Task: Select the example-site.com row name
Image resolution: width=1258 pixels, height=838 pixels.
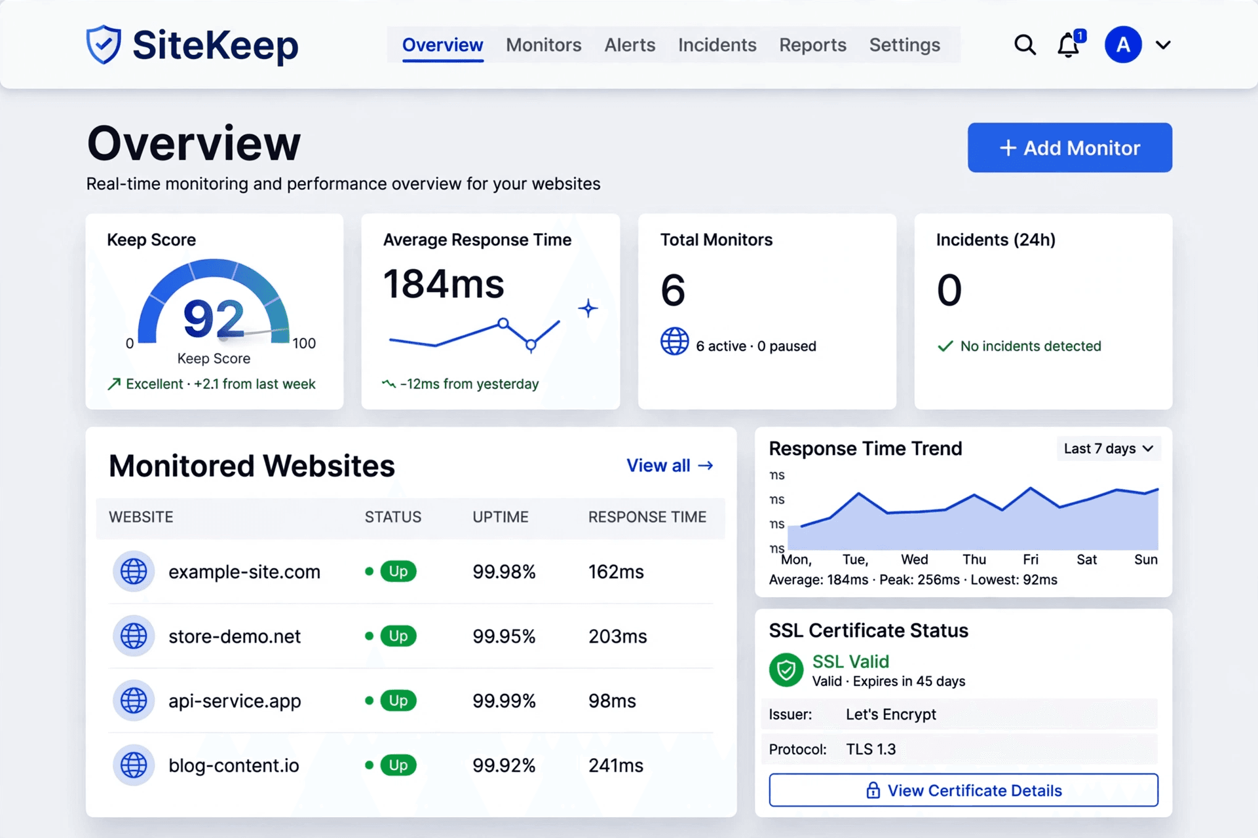Action: tap(244, 572)
